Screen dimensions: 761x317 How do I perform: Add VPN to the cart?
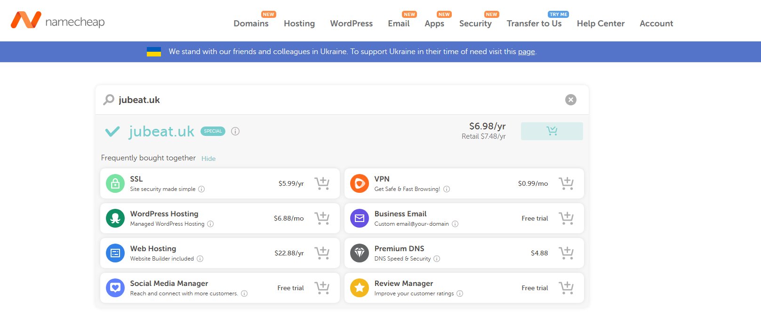point(566,183)
